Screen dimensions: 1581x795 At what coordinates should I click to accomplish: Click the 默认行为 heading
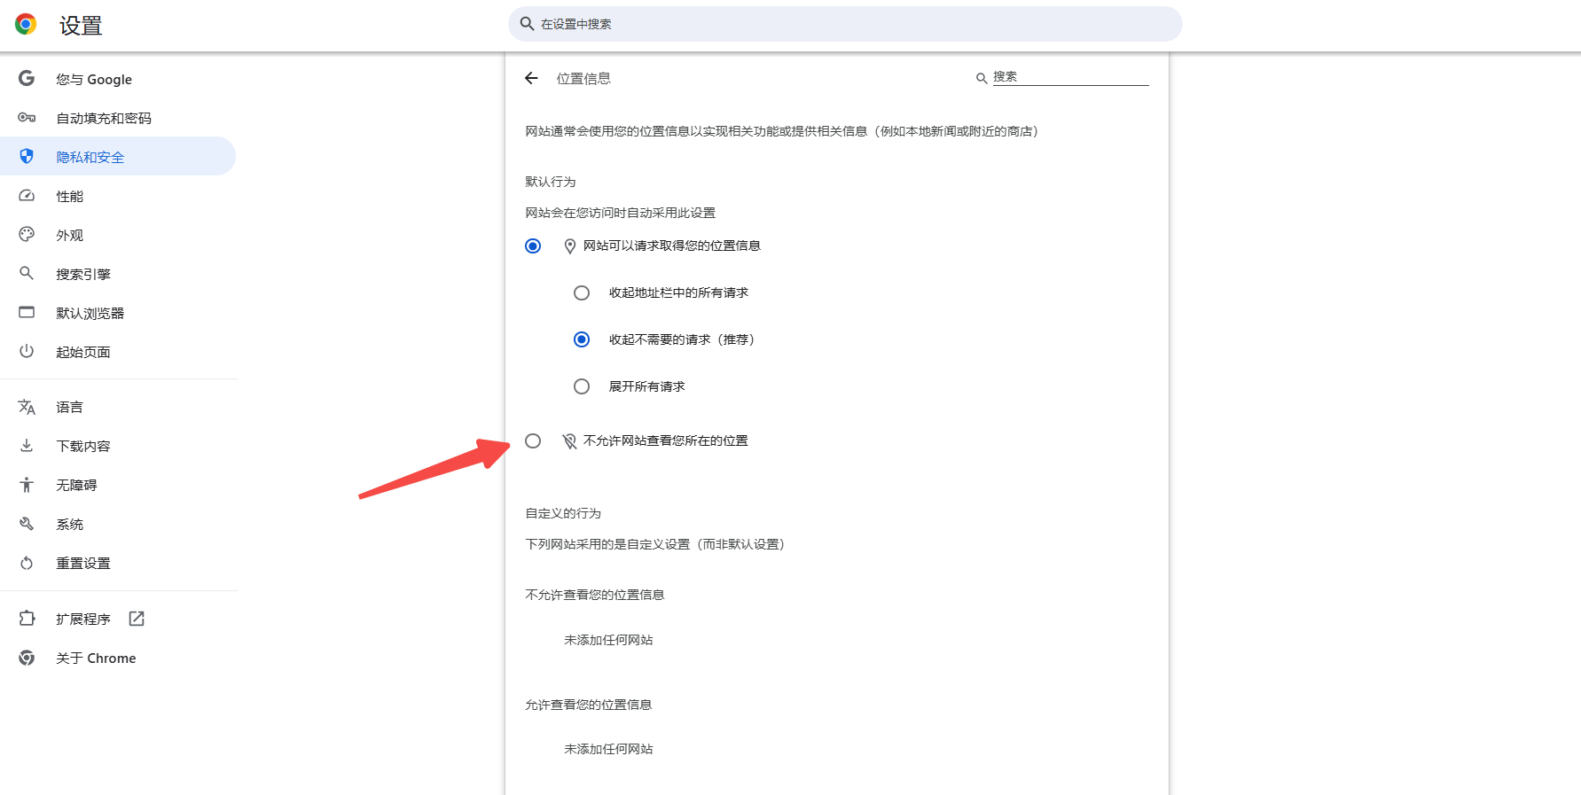(x=551, y=182)
